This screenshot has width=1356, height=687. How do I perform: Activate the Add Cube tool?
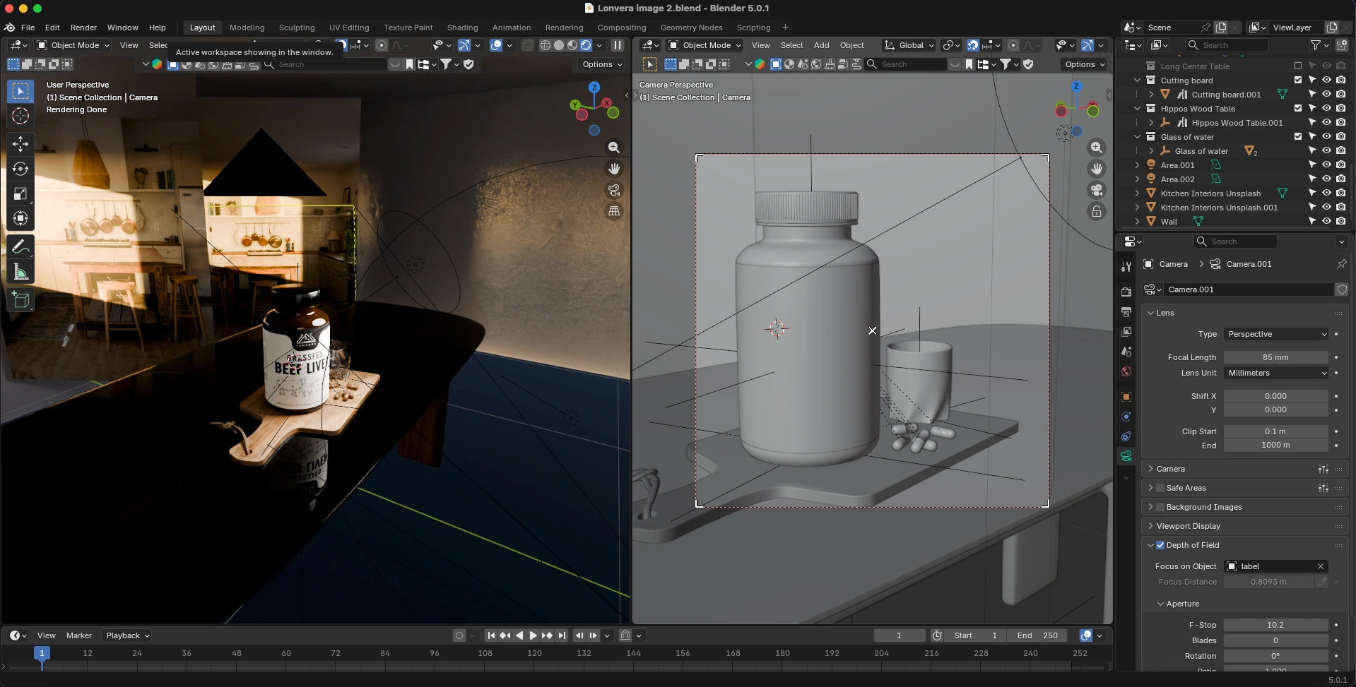tap(20, 300)
